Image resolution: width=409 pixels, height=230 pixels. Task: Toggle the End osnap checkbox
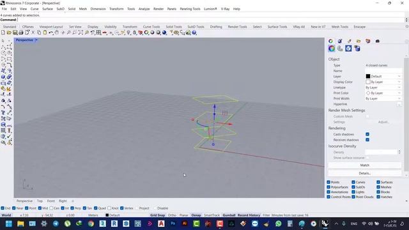pos(3,208)
